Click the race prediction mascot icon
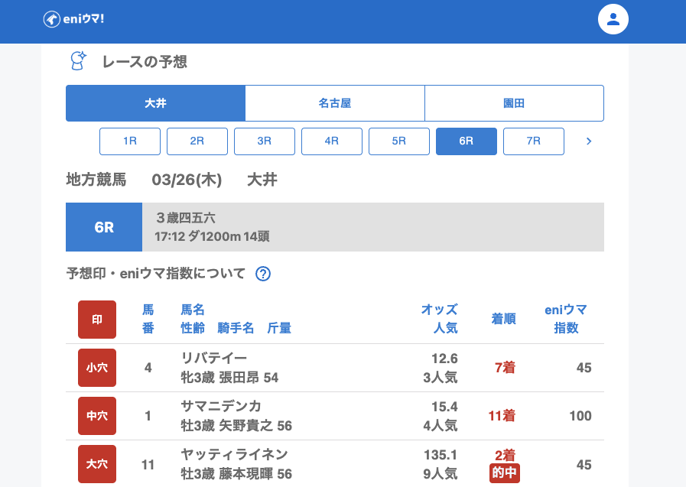The height and width of the screenshot is (487, 686). pyautogui.click(x=78, y=61)
